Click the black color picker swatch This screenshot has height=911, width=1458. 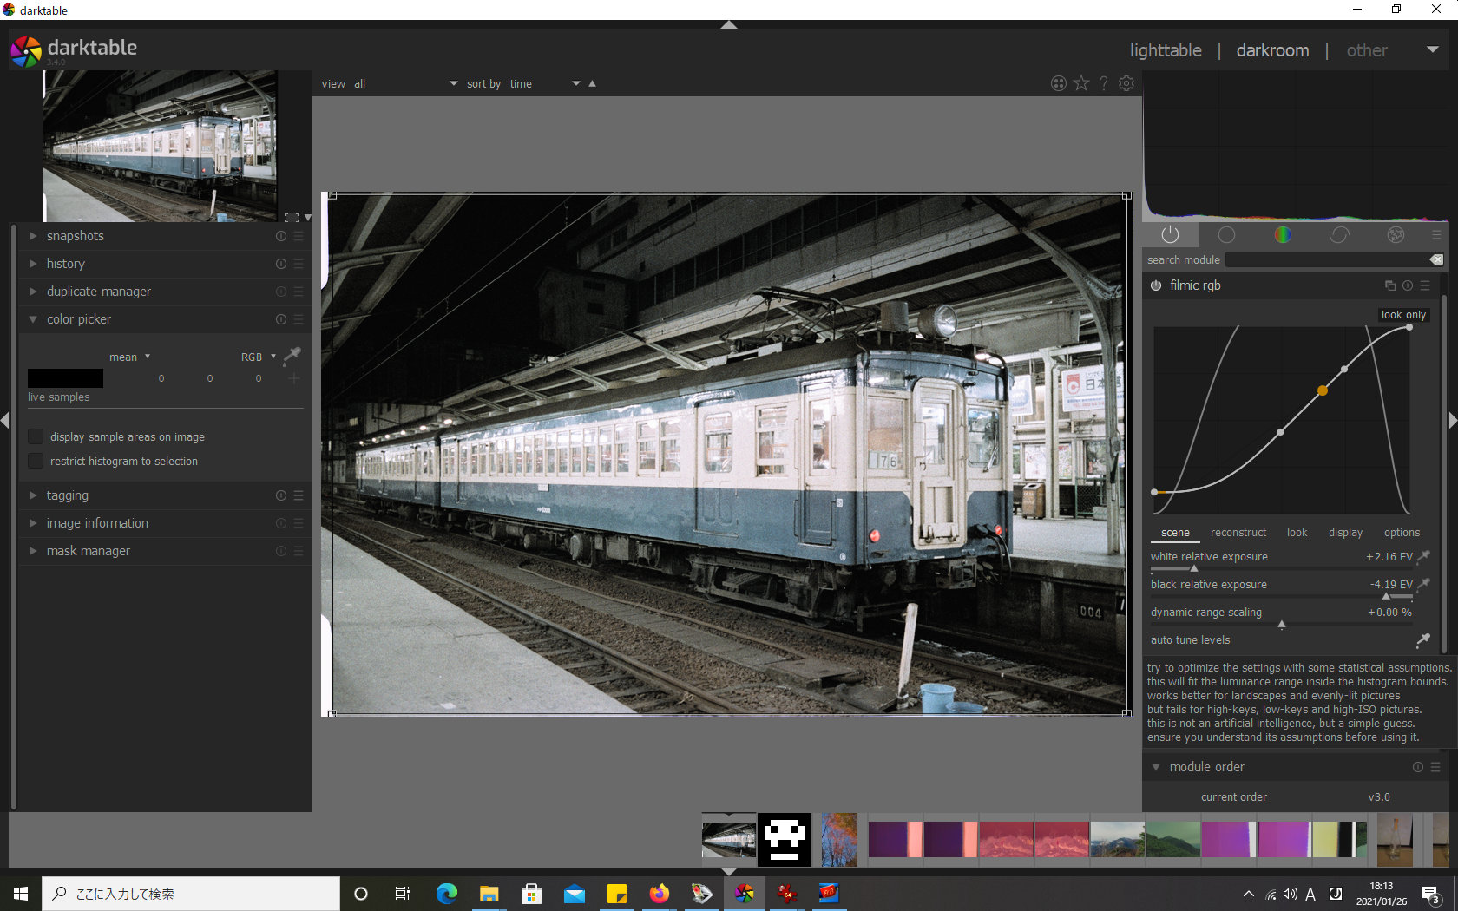[65, 378]
